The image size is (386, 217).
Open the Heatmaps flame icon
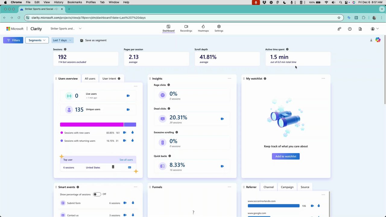point(203,27)
